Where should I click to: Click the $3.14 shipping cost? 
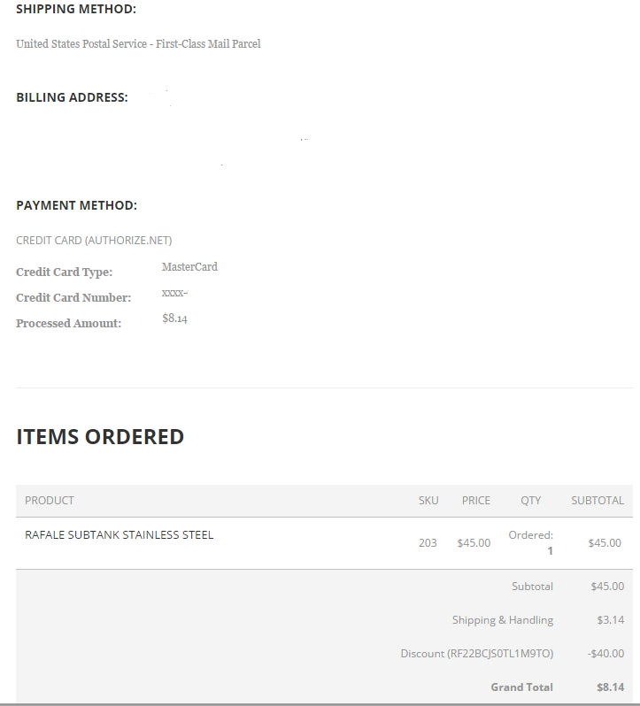tap(610, 620)
